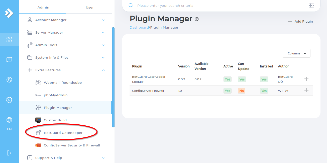This screenshot has height=163, width=327.
Task: Click the phpMyAdmin logo icon
Action: 38,95
